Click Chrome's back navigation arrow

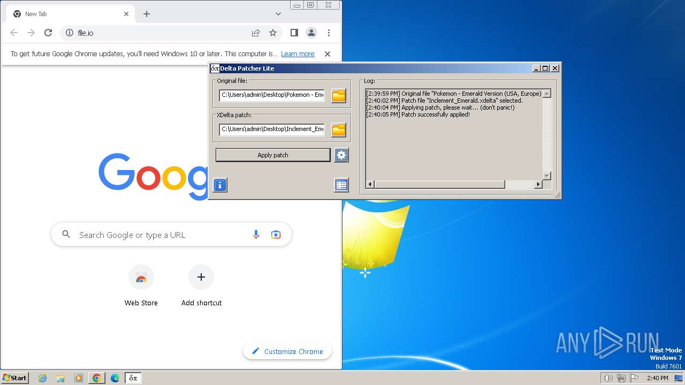pyautogui.click(x=14, y=33)
